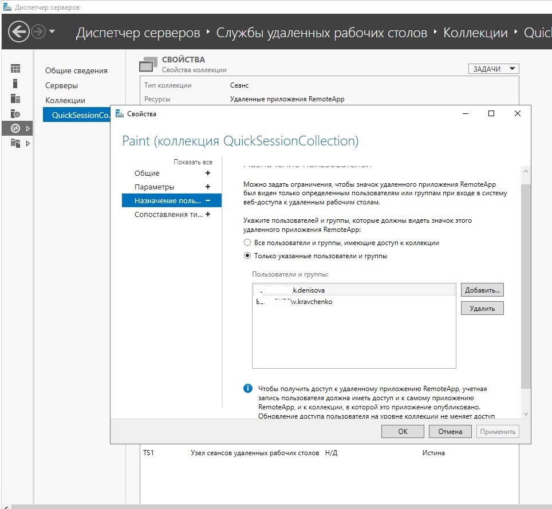
Task: Click Свойства dialog title icon
Action: [x=120, y=114]
